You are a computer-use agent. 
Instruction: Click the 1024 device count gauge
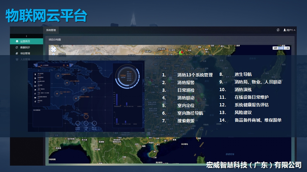coord(128,77)
